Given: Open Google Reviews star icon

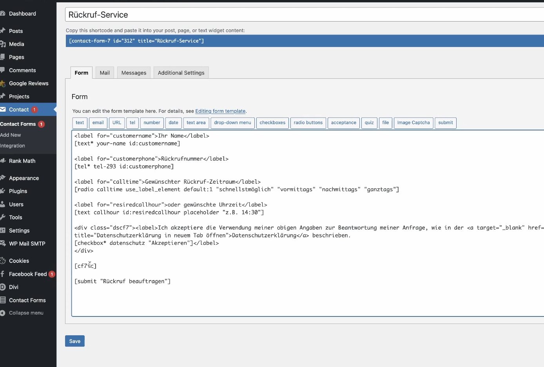Looking at the screenshot, I should (x=2, y=83).
